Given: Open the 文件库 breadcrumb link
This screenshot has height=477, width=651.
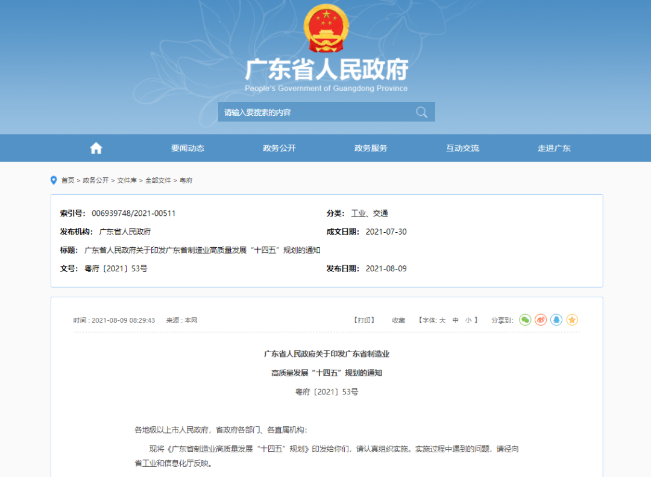Looking at the screenshot, I should pyautogui.click(x=127, y=180).
